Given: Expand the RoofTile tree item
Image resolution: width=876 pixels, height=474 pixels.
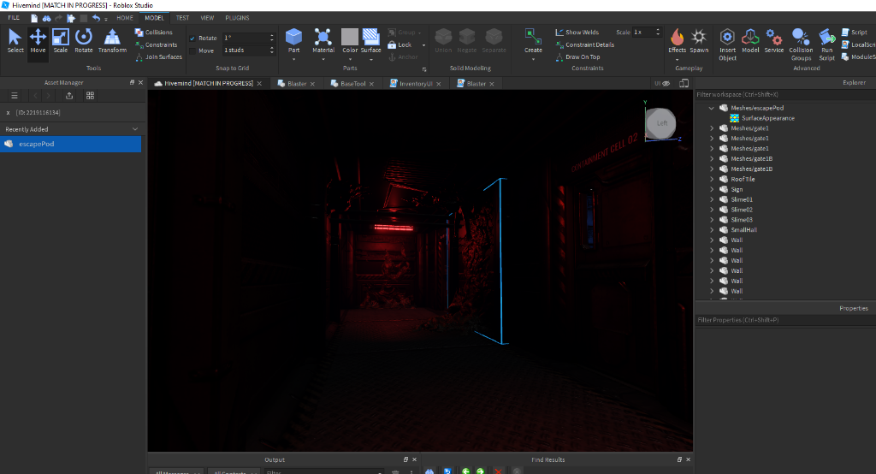Looking at the screenshot, I should point(712,180).
